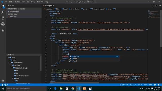
Task: Collapse div.card node in Outline
Action: pyautogui.click(x=11, y=65)
